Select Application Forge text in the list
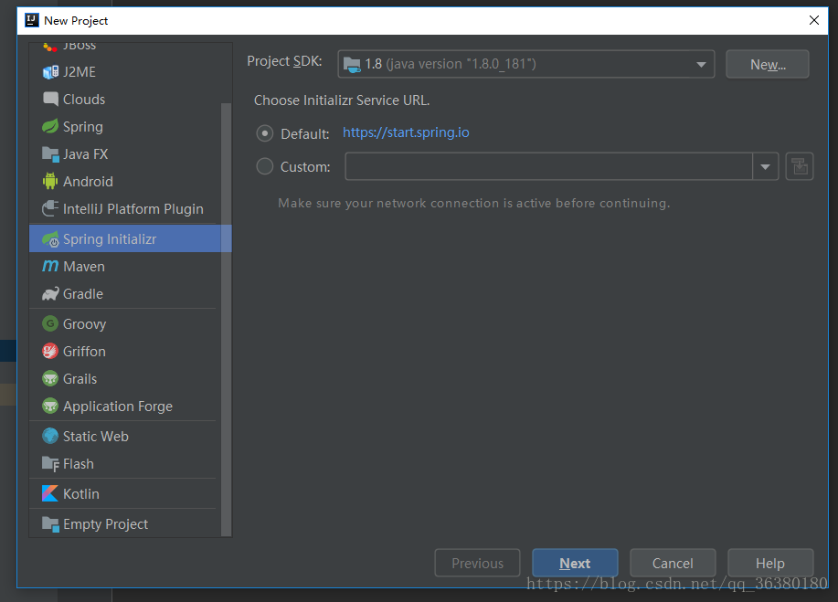838x602 pixels. (118, 407)
